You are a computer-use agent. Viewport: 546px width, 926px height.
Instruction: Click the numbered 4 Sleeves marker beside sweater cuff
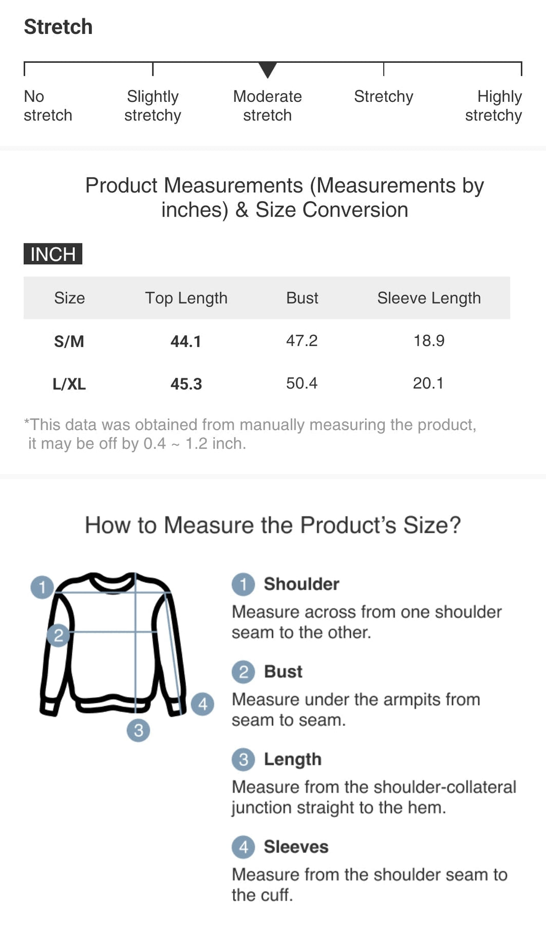[202, 704]
